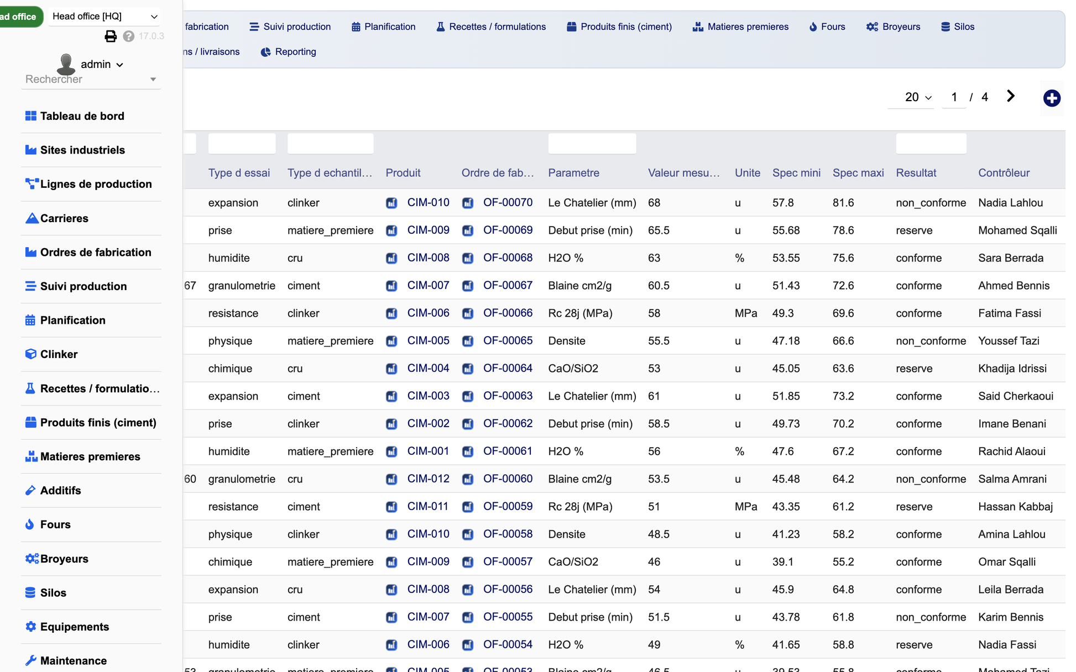Click chart icon next to OF-00059
The height and width of the screenshot is (672, 1076).
coord(468,507)
